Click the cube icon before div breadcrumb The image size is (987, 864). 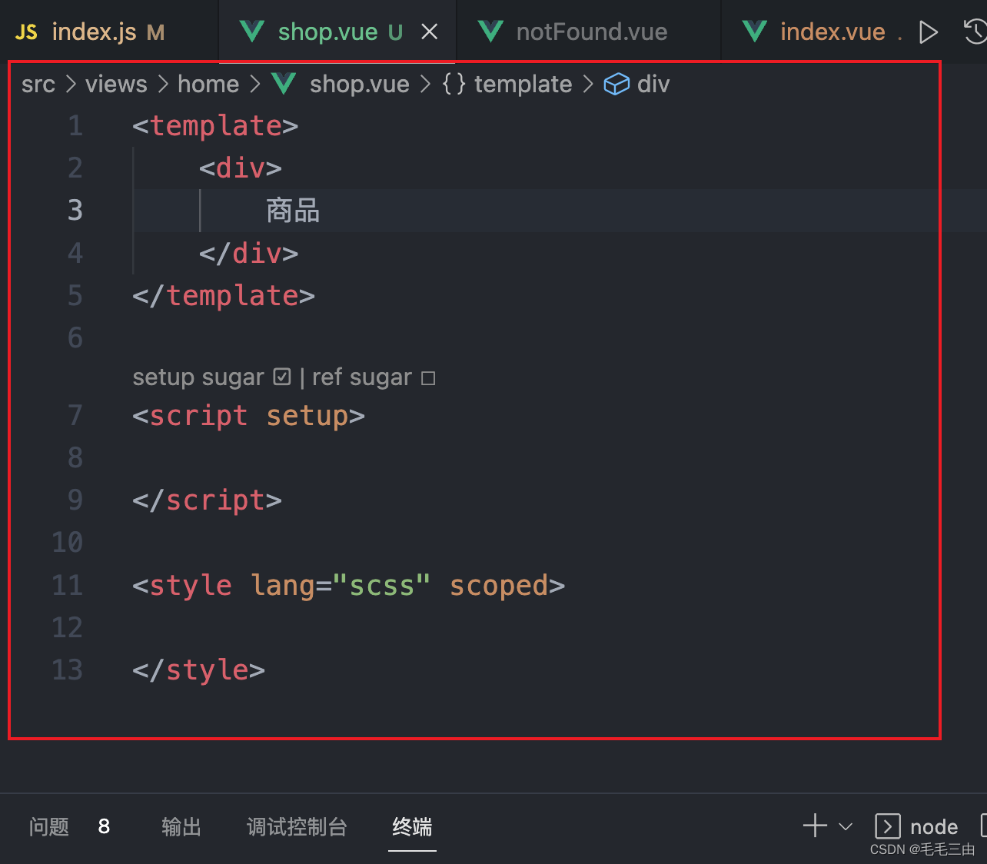pyautogui.click(x=616, y=84)
